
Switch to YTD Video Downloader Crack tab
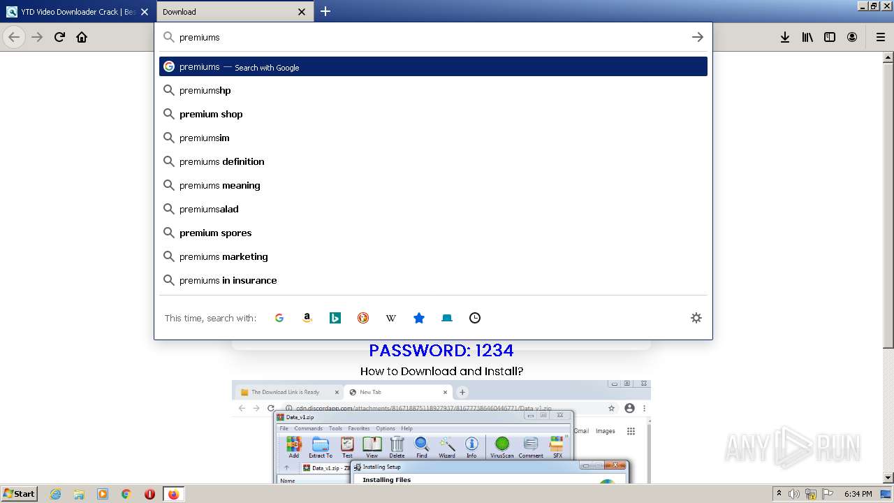coord(77,12)
